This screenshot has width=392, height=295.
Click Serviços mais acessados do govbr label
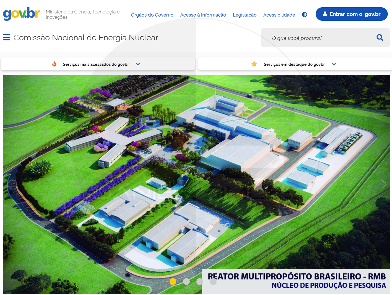coord(96,64)
